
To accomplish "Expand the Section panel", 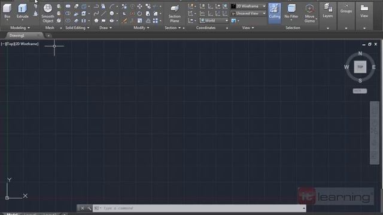I will 172,28.
